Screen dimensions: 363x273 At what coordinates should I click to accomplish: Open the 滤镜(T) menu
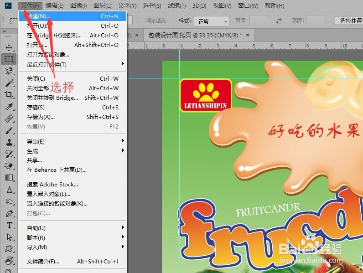pyautogui.click(x=176, y=5)
